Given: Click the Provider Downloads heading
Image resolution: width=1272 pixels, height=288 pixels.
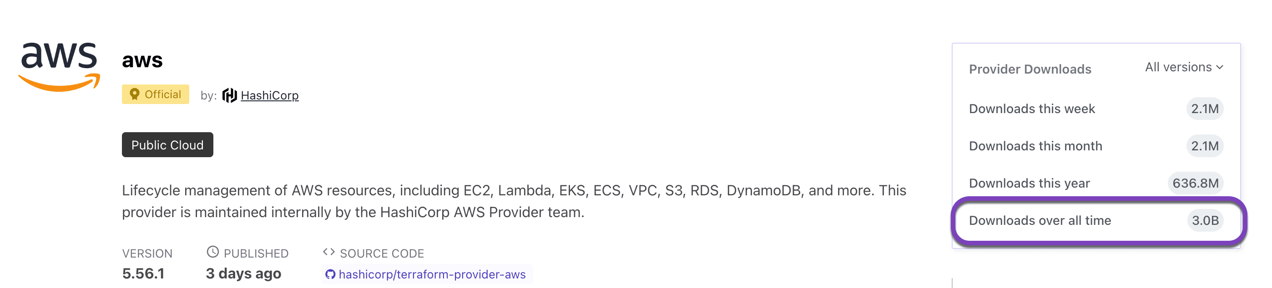Looking at the screenshot, I should tap(1030, 69).
